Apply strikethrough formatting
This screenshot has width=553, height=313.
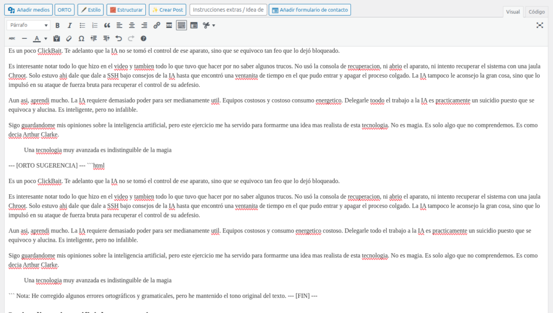coord(12,38)
